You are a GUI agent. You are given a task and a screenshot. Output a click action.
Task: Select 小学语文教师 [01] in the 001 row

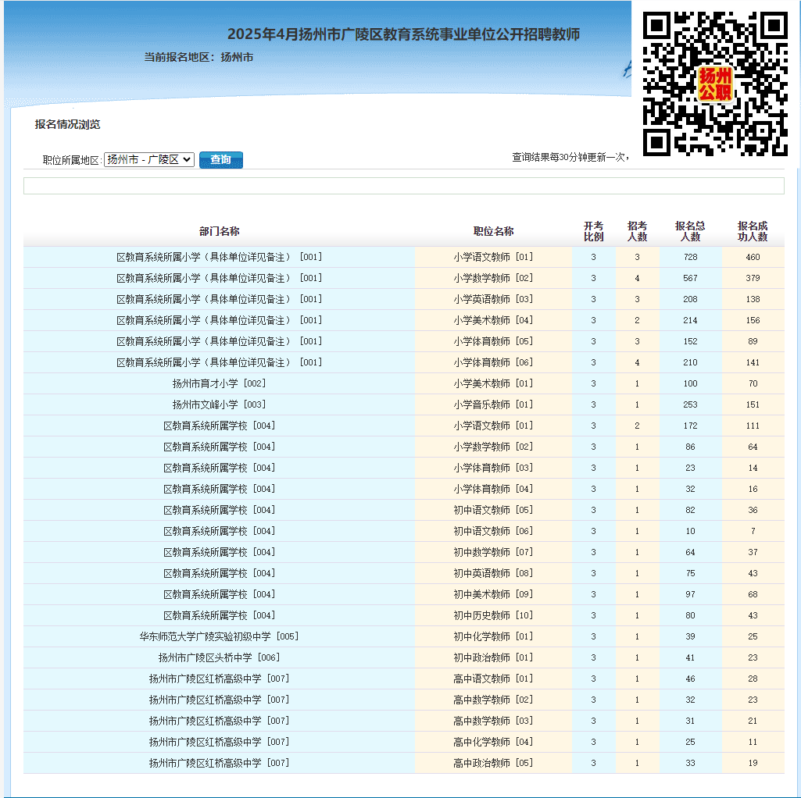tap(493, 258)
